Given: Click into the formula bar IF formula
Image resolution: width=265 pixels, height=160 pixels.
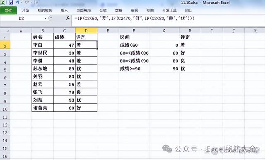Looking at the screenshot, I should [135, 18].
